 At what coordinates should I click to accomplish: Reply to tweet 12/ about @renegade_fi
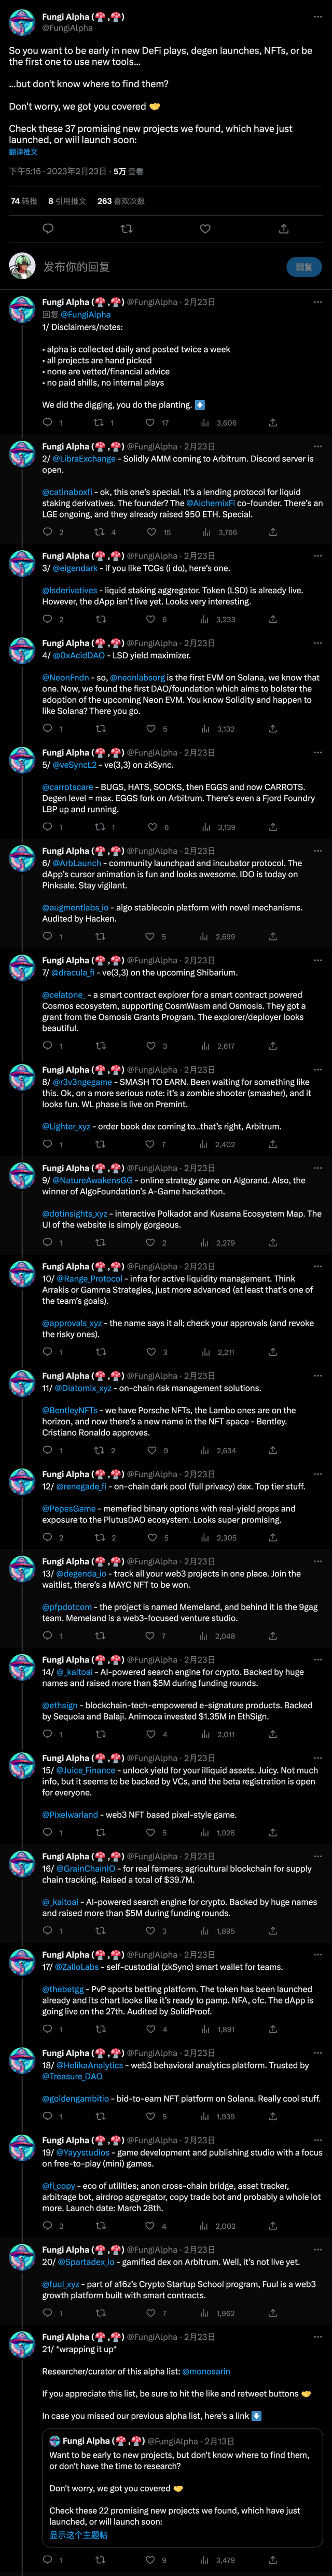(47, 1538)
